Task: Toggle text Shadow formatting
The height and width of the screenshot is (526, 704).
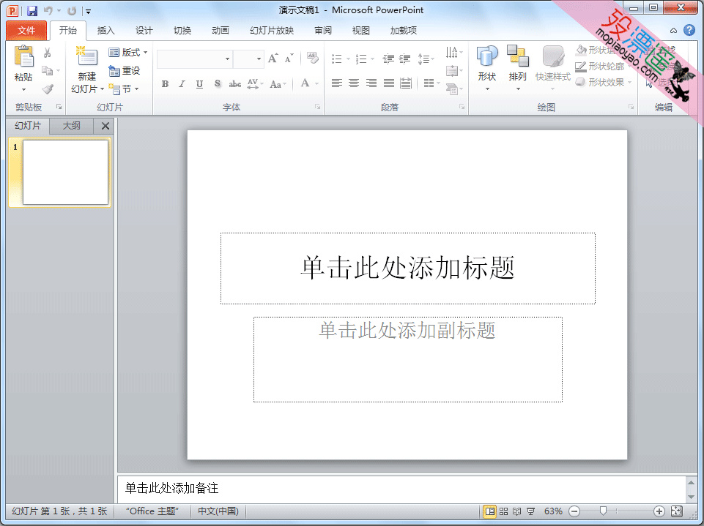Action: pyautogui.click(x=218, y=84)
